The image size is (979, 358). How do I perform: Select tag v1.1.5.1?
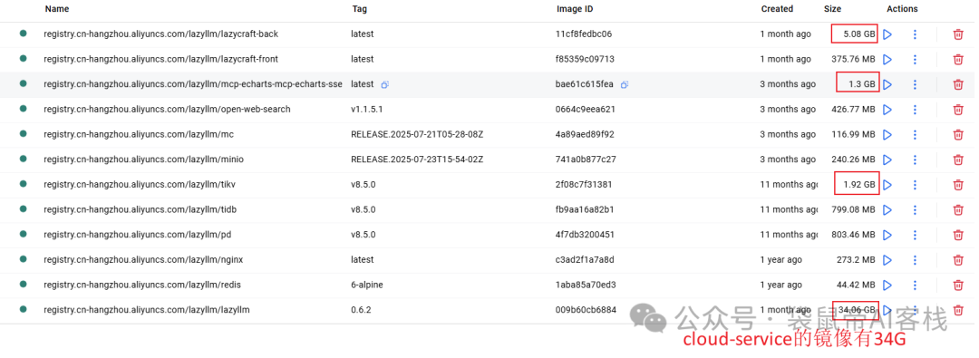tap(366, 110)
